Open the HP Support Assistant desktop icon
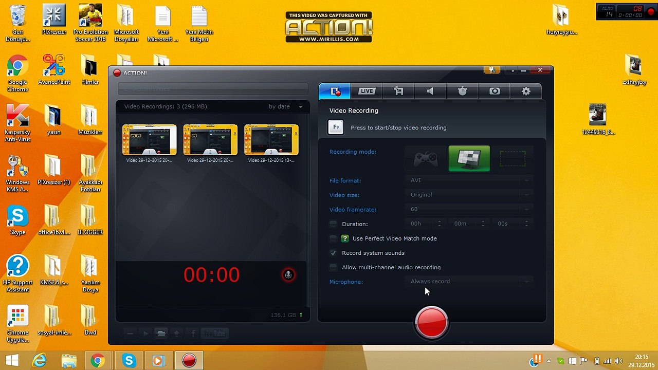The width and height of the screenshot is (658, 370). [17, 274]
